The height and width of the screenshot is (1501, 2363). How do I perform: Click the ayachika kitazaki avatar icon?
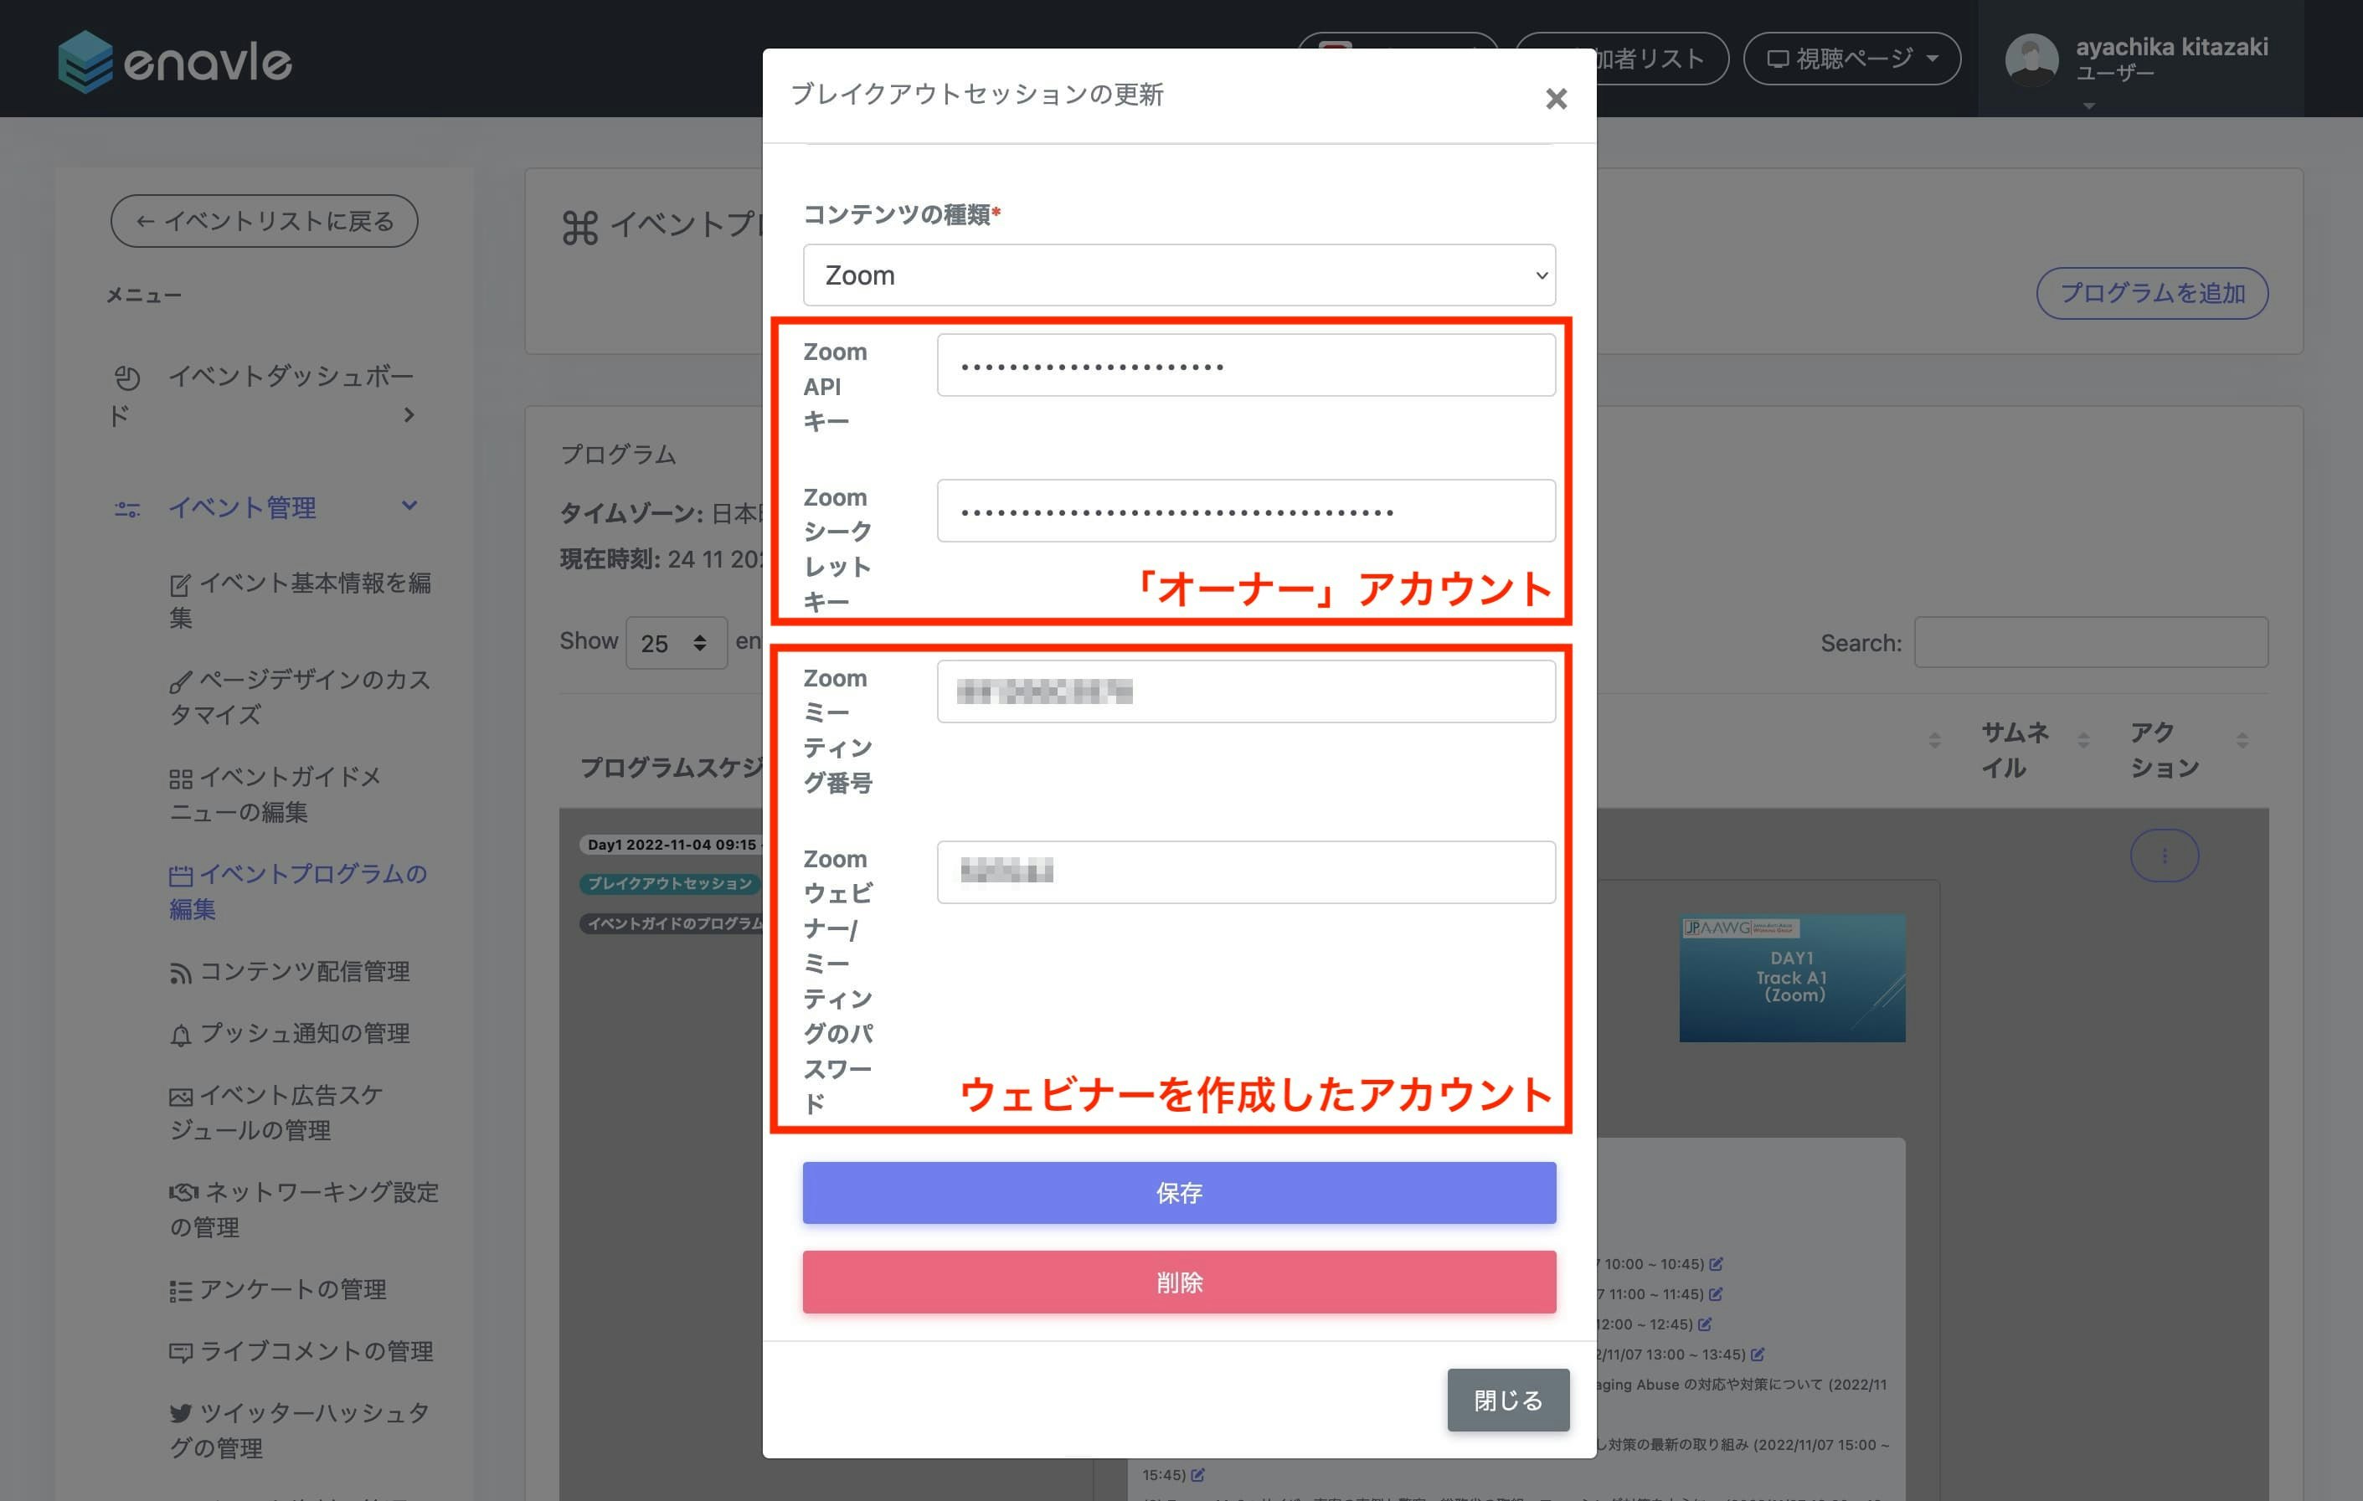[x=2031, y=59]
